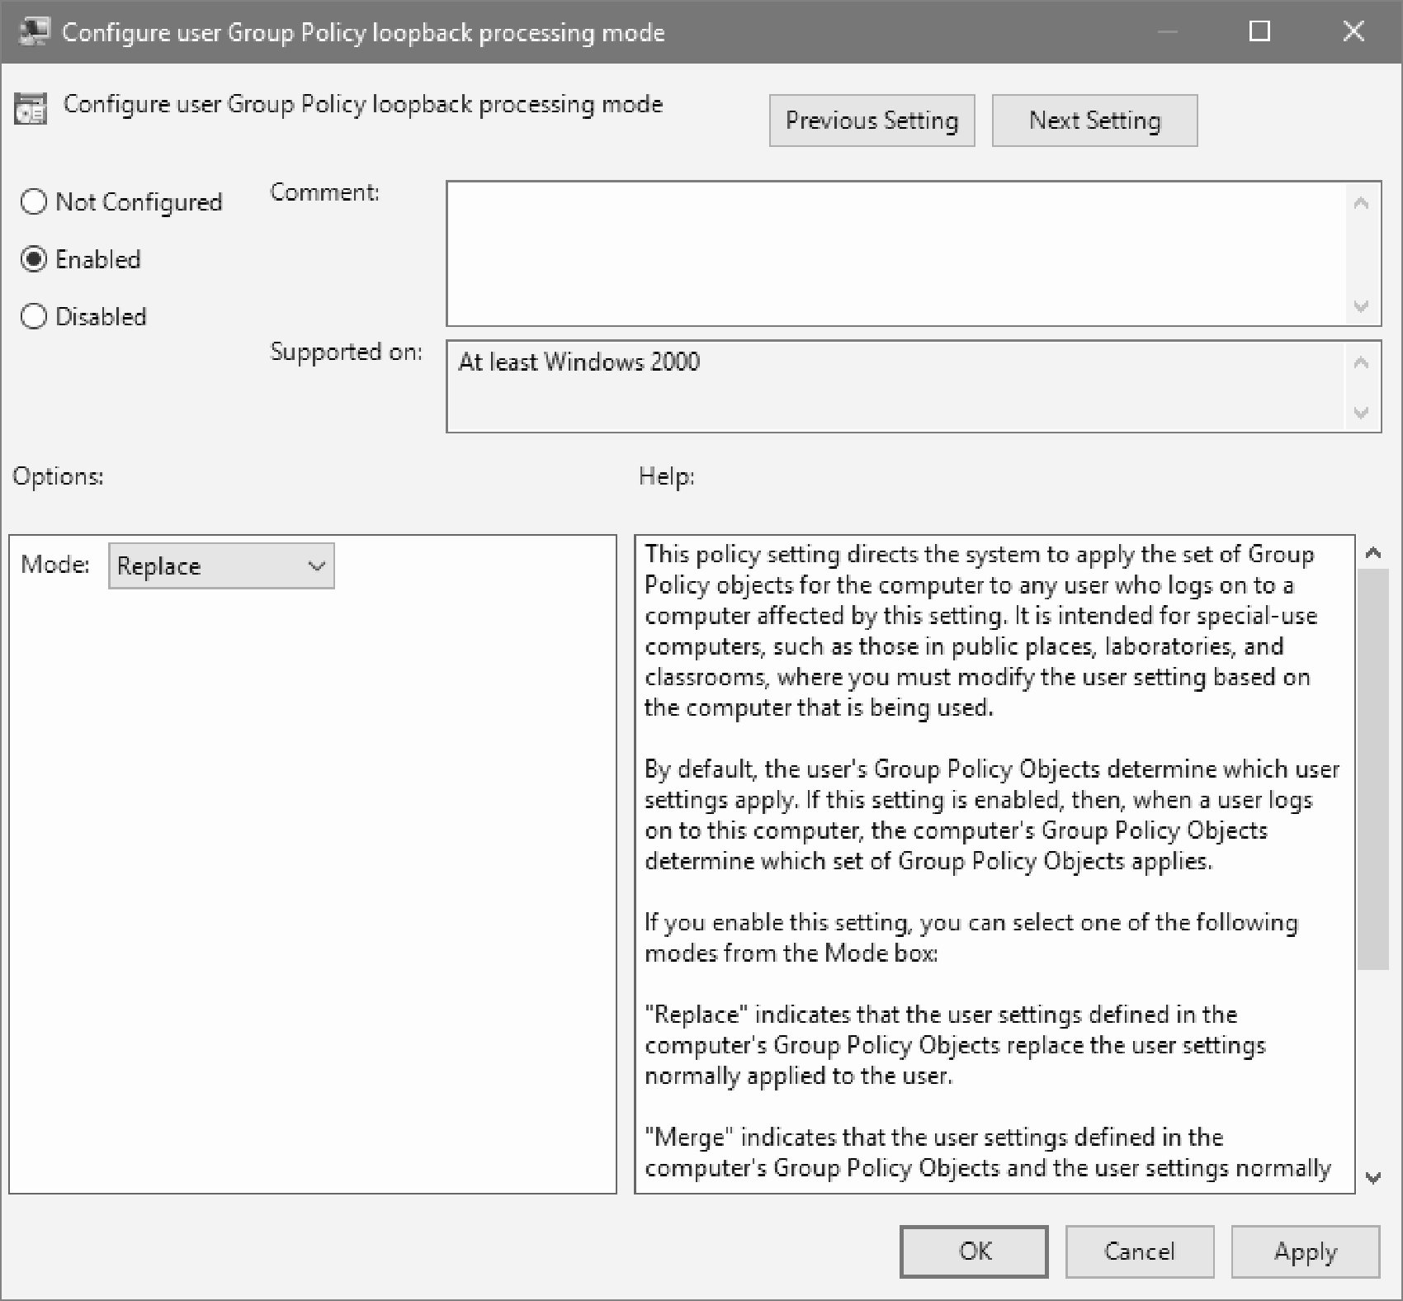Click the "Mode:" label
The width and height of the screenshot is (1403, 1301).
click(x=55, y=565)
